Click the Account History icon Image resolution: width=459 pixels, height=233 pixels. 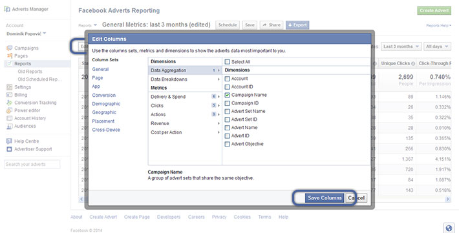9,118
